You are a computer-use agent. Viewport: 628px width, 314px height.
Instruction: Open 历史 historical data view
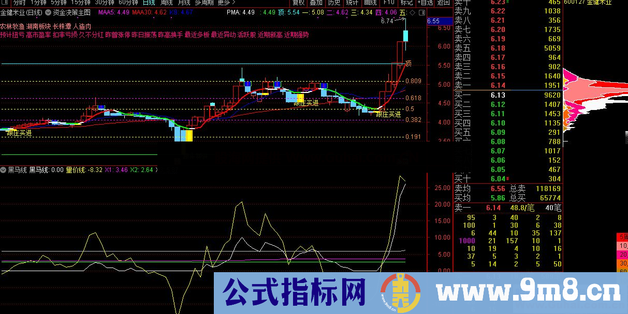click(334, 3)
